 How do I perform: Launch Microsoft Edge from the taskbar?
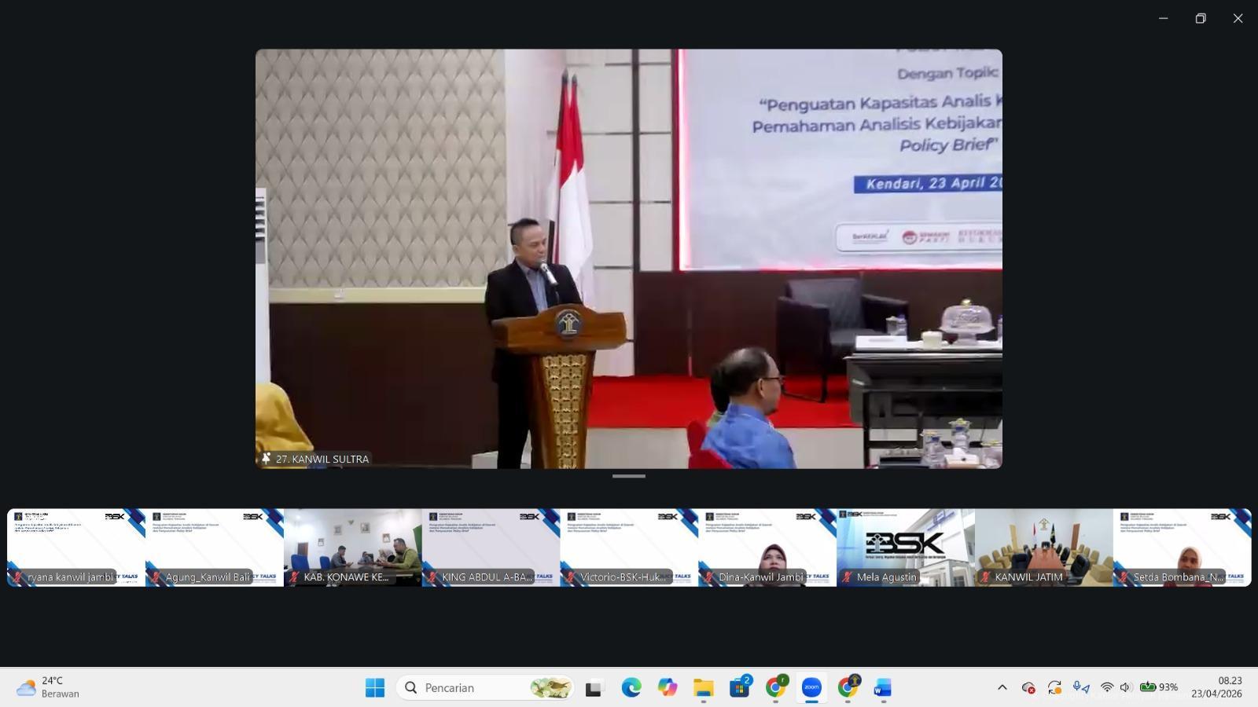pyautogui.click(x=631, y=687)
